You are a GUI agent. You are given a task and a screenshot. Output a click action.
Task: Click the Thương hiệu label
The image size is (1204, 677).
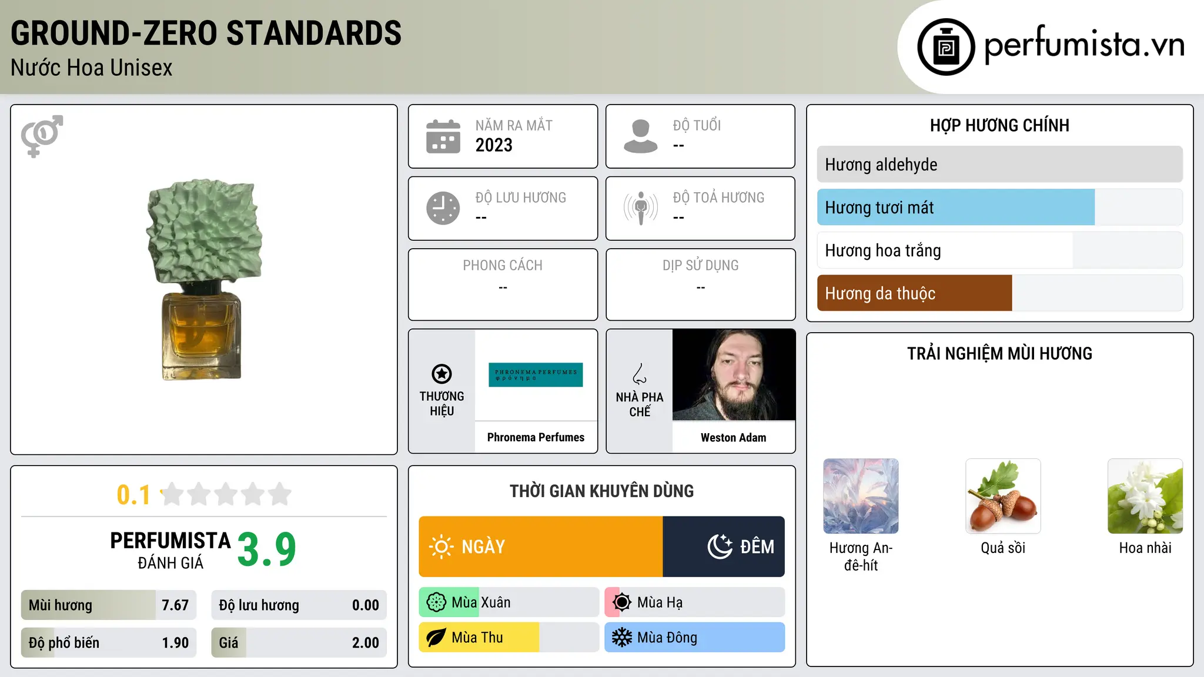[x=442, y=404]
